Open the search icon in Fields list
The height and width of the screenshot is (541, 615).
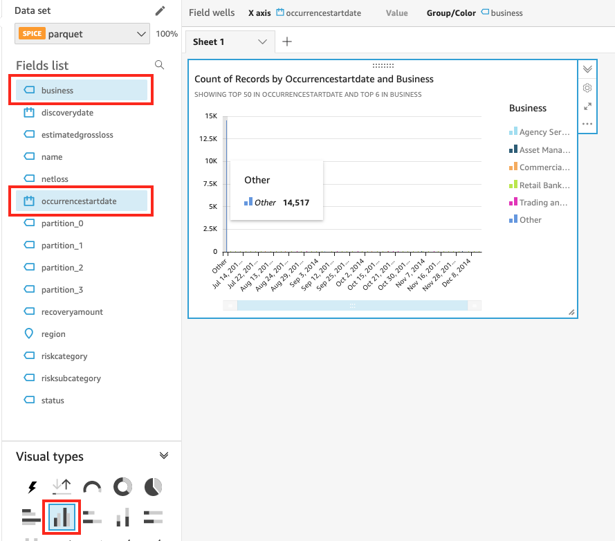pos(159,65)
